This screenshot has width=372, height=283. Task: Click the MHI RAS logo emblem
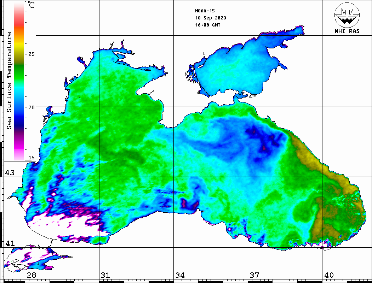(347, 15)
